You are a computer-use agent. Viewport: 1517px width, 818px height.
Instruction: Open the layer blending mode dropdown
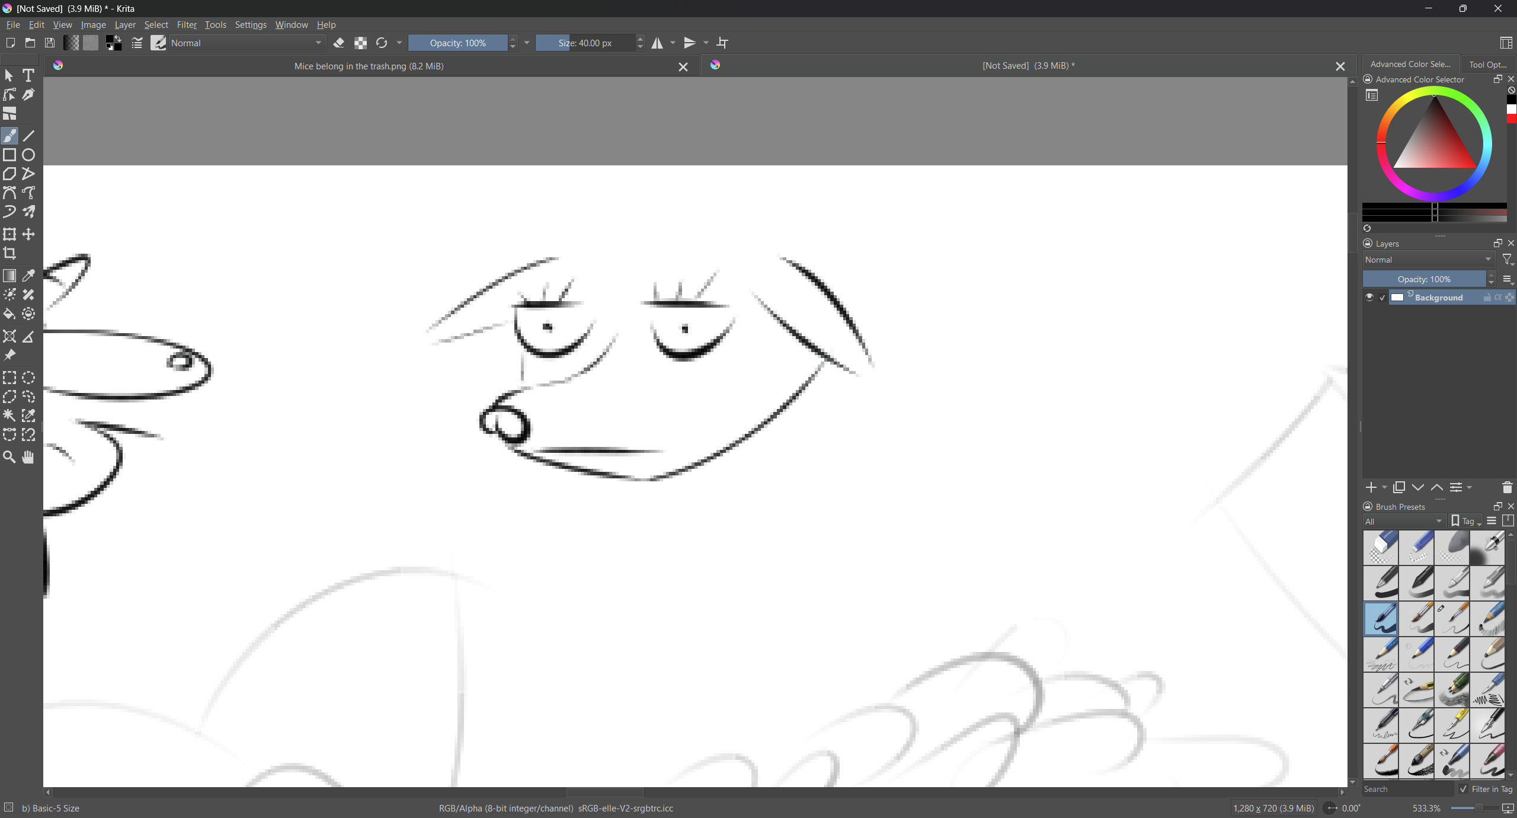tap(1428, 260)
